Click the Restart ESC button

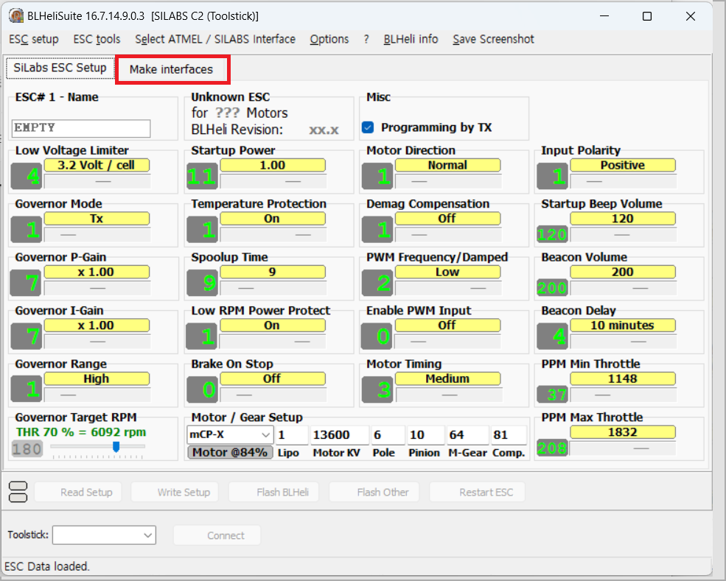click(x=478, y=492)
